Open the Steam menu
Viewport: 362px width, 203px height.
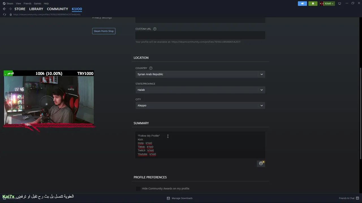pos(10,3)
